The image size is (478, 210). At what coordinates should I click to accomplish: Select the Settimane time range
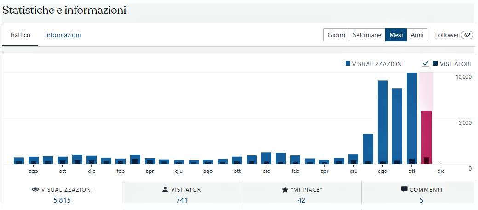(367, 35)
